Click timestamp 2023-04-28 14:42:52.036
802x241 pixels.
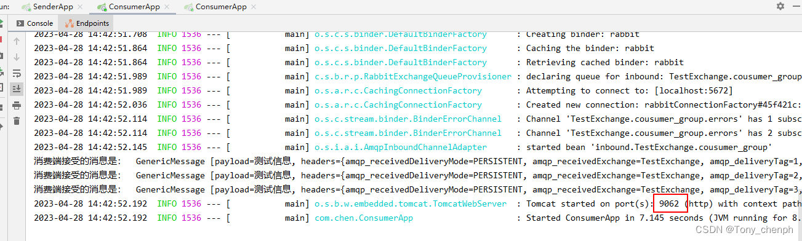pos(90,105)
